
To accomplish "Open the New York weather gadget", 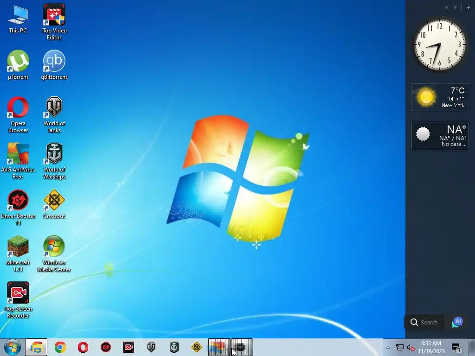I will [x=440, y=97].
